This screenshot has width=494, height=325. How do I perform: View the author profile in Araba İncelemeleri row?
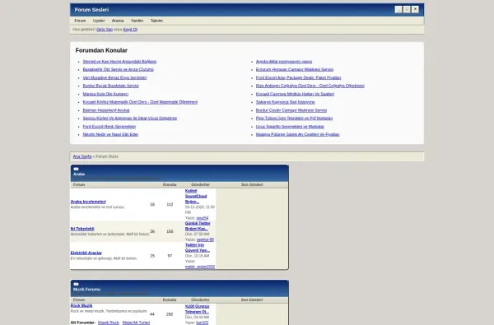tap(203, 218)
